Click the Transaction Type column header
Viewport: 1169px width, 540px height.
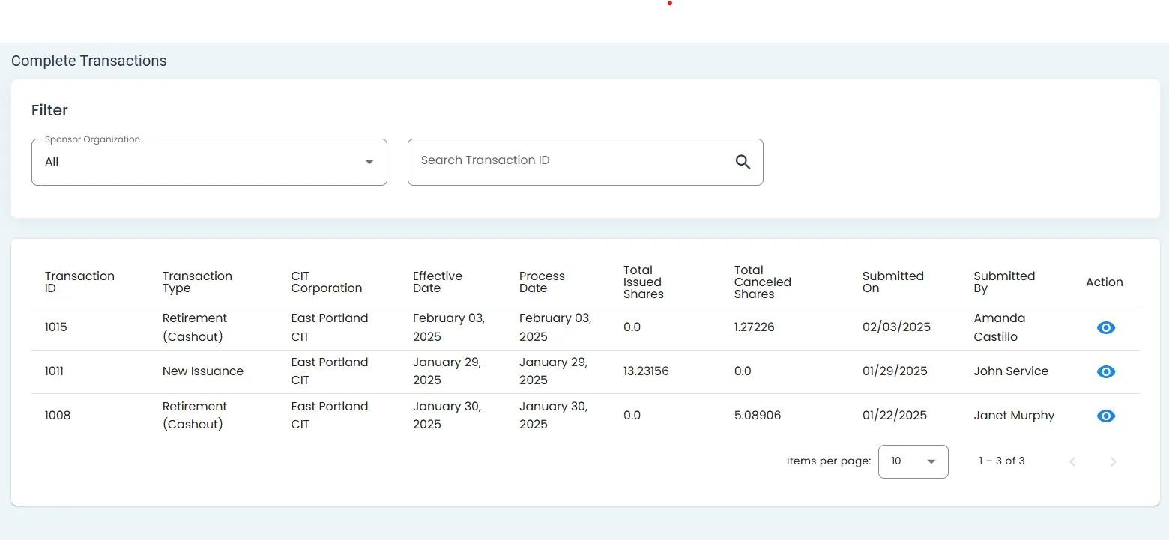pyautogui.click(x=197, y=282)
